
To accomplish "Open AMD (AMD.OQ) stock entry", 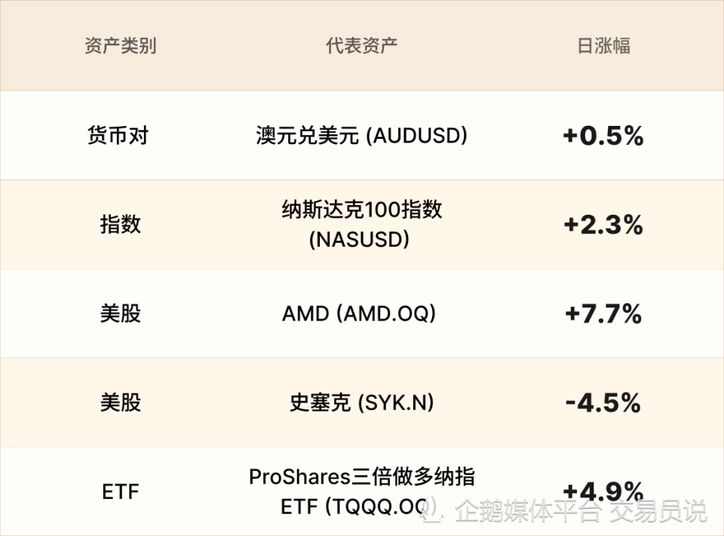I will tap(359, 314).
